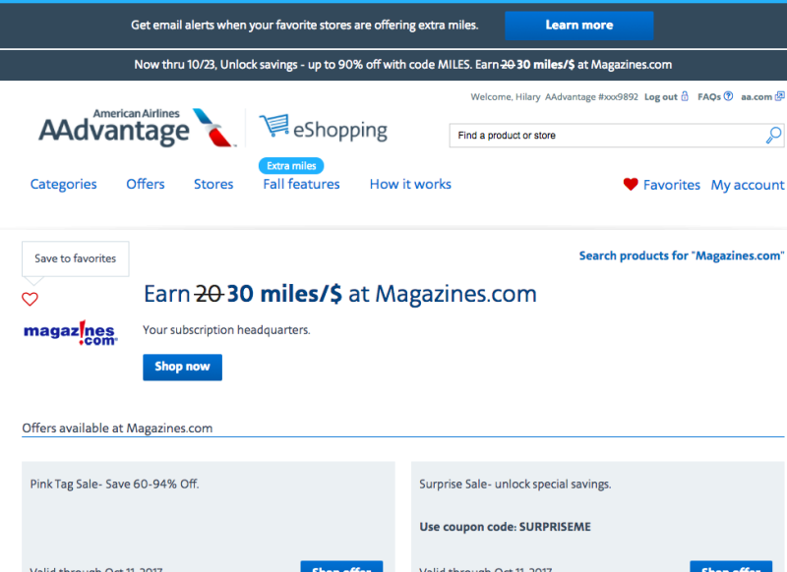Click Shop offer for Surprise Sale
The height and width of the screenshot is (572, 787).
click(731, 567)
